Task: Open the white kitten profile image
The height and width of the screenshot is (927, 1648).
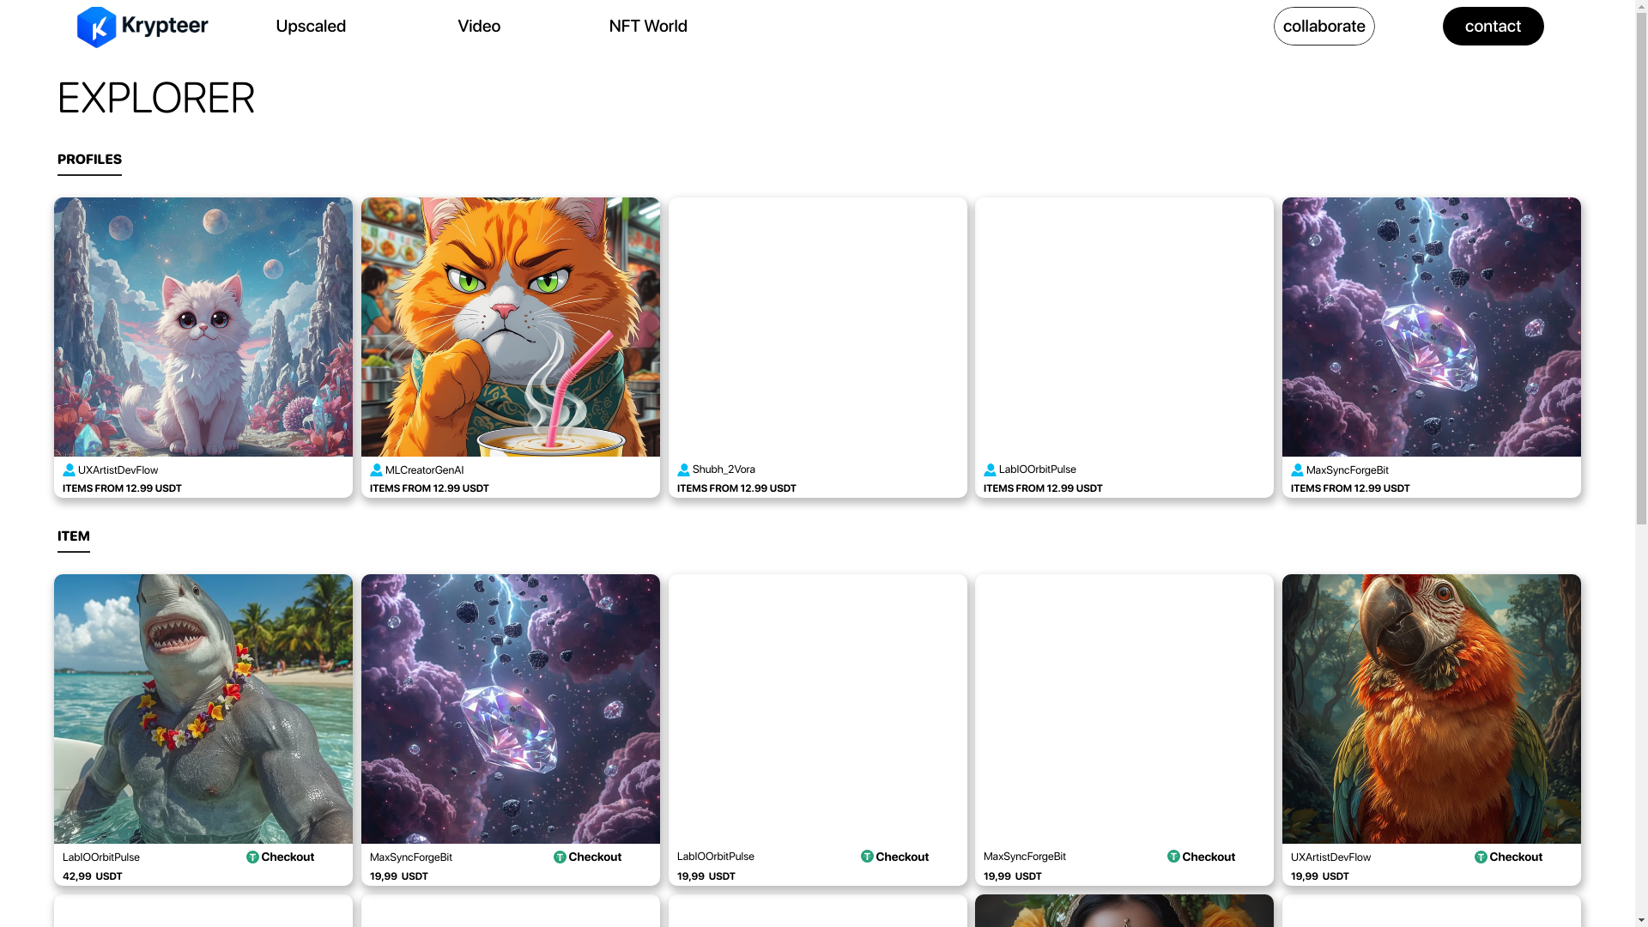Action: [x=203, y=327]
